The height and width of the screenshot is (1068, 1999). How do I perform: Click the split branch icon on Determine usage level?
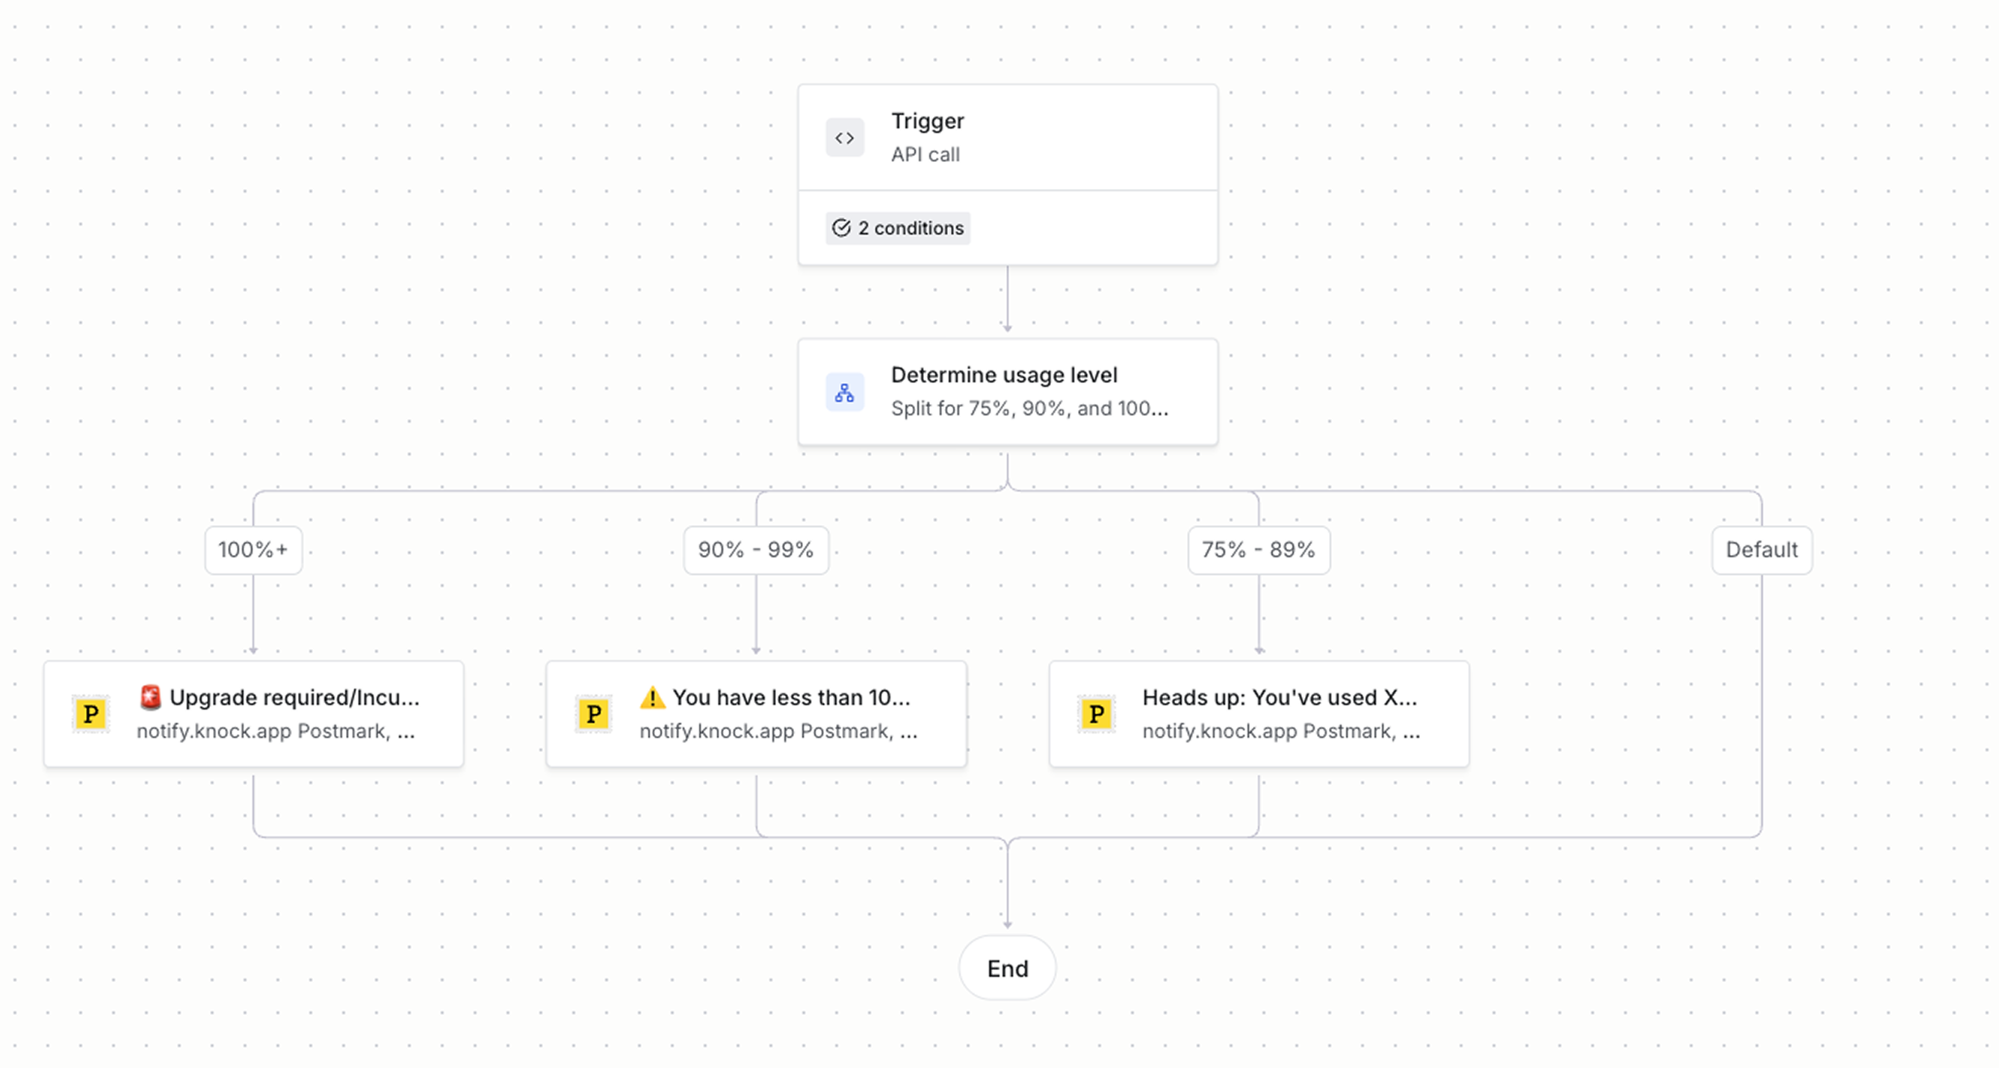[845, 392]
